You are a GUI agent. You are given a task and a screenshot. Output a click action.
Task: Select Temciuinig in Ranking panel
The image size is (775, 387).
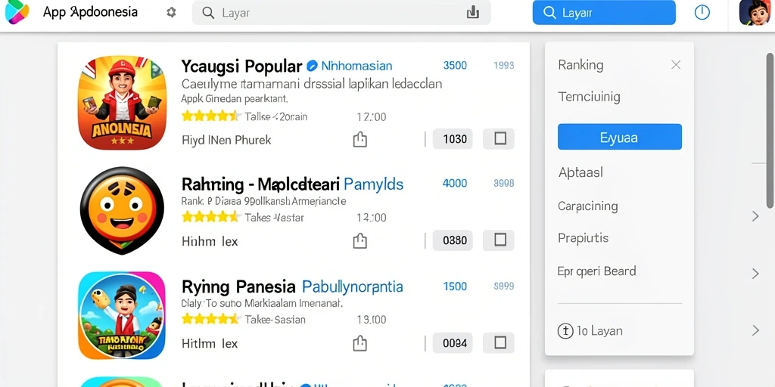(589, 97)
